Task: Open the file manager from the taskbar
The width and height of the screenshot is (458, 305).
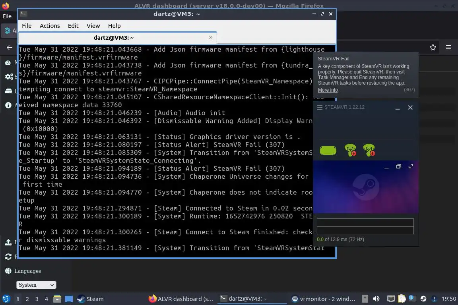Action: [x=57, y=299]
